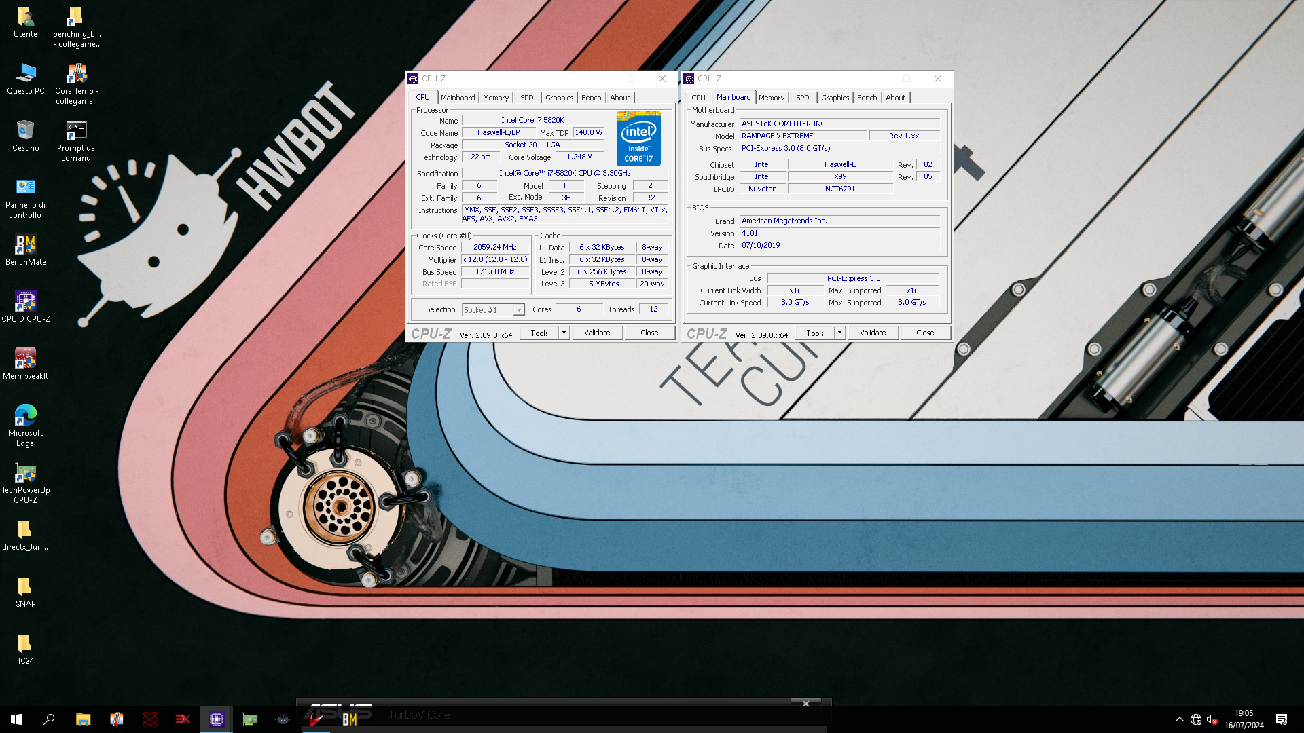
Task: Expand the Tools arrow in right CPU-Z window
Action: [x=839, y=333]
